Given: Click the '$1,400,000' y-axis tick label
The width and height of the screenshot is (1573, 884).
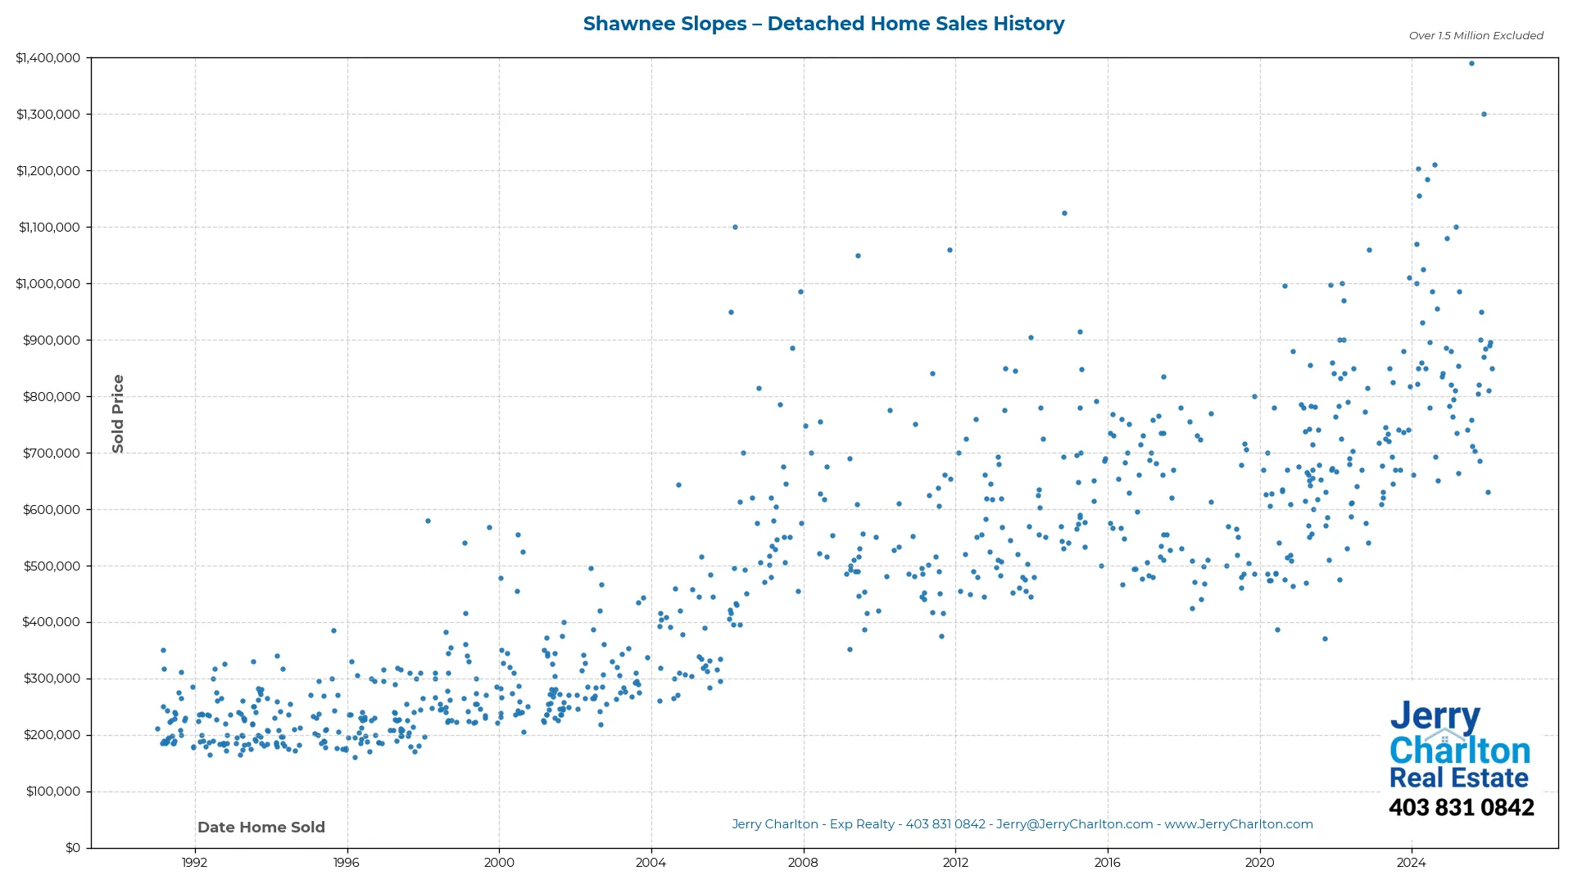Looking at the screenshot, I should (48, 57).
